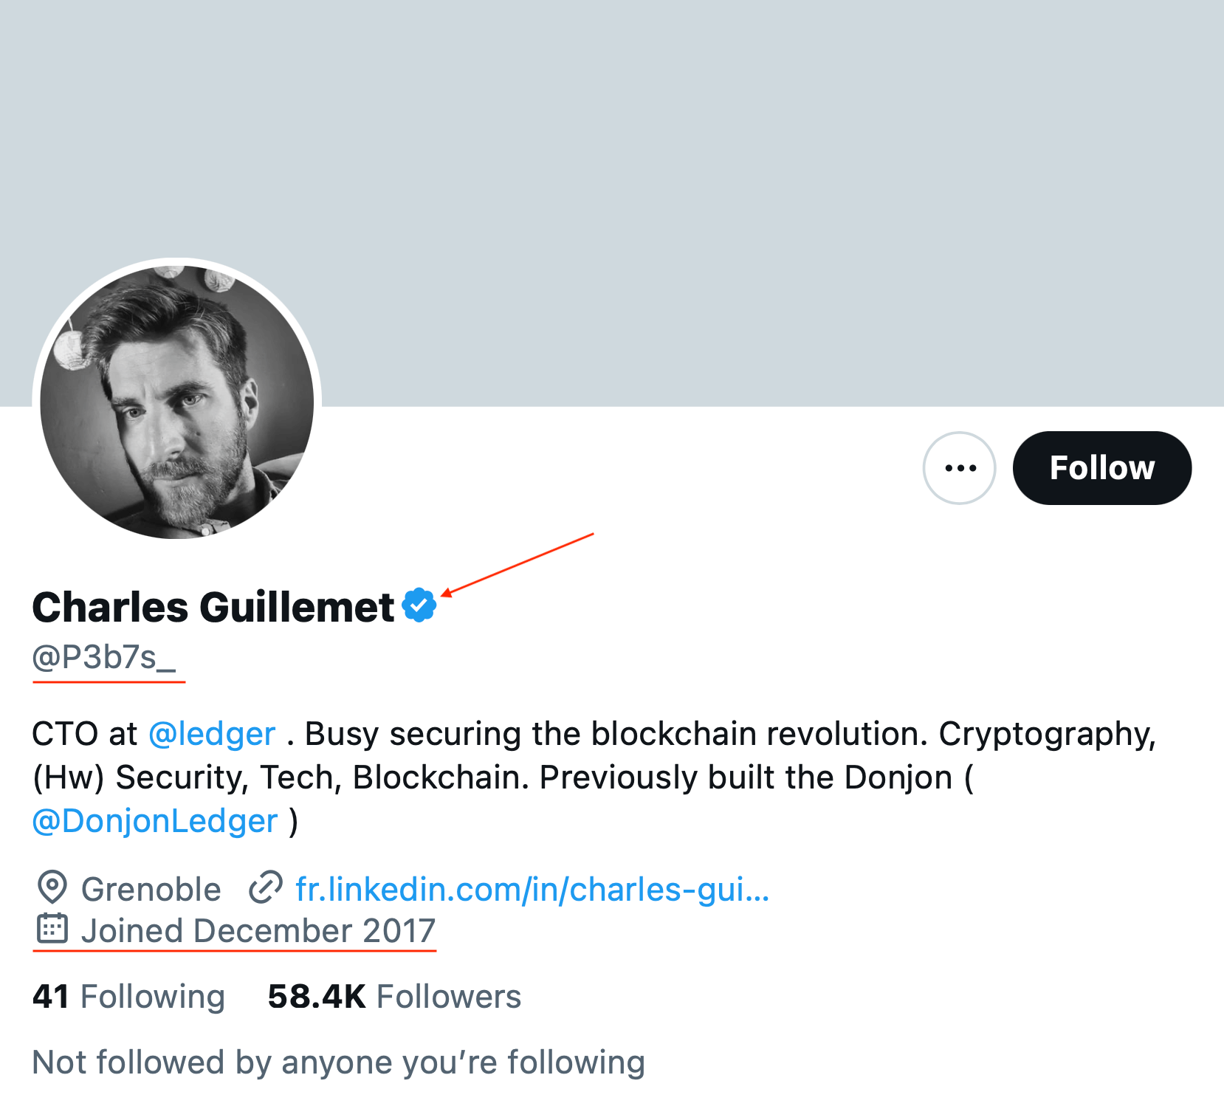Click "Not followed by anyone you're following"
Viewport: 1224px width, 1106px height.
click(339, 1062)
